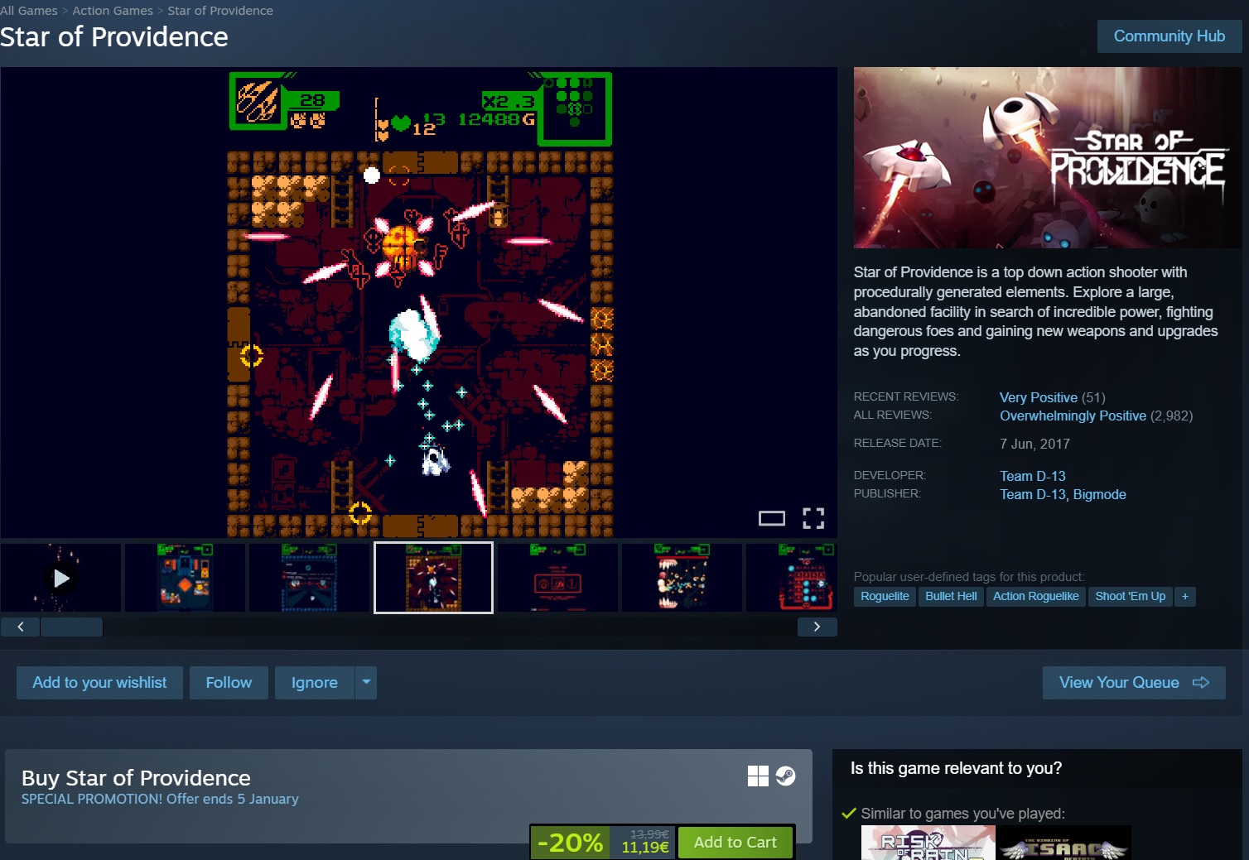Select the sixth screenshot thumbnail

click(682, 578)
